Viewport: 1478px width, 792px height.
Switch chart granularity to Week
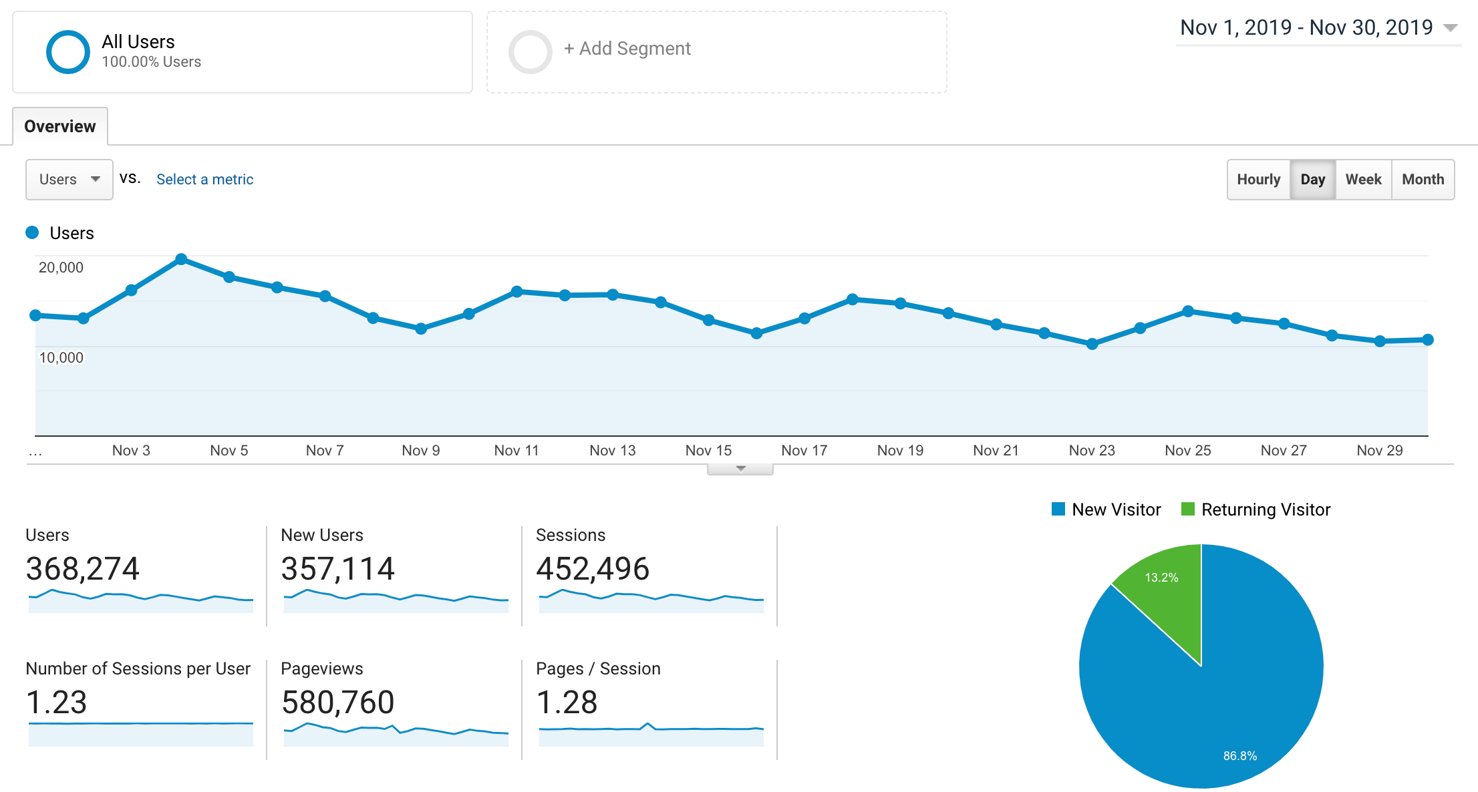1363,179
